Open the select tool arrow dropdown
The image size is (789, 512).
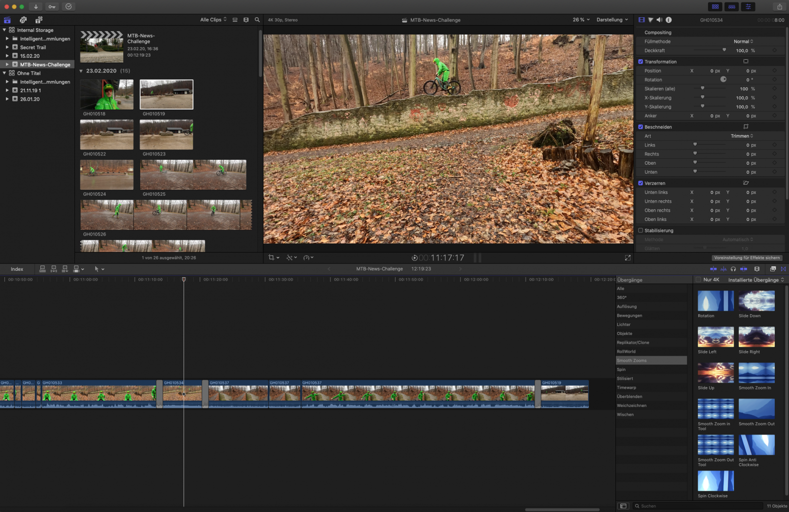99,269
